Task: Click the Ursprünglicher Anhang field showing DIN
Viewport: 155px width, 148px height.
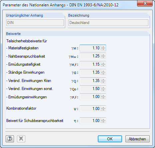Action: tap(35, 23)
